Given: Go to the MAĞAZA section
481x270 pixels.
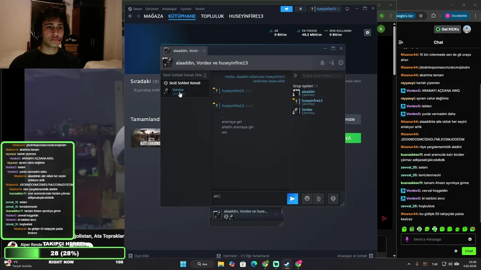Looking at the screenshot, I should (153, 16).
